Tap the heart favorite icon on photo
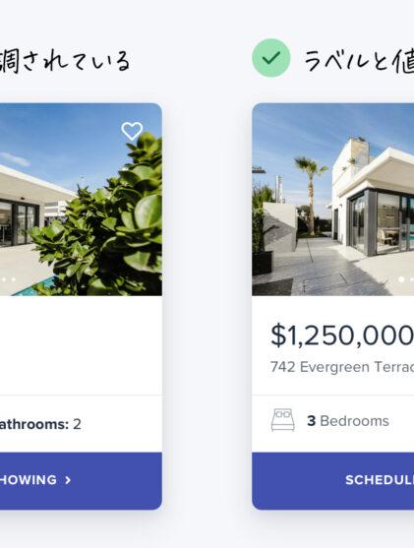 (x=132, y=131)
